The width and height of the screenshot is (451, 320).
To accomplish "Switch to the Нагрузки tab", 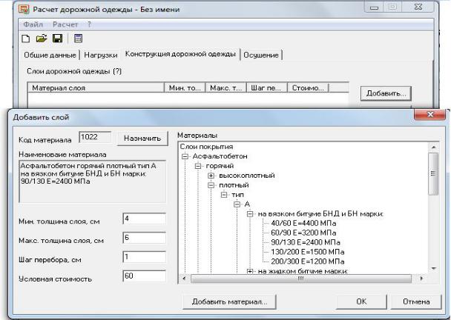I will point(101,55).
